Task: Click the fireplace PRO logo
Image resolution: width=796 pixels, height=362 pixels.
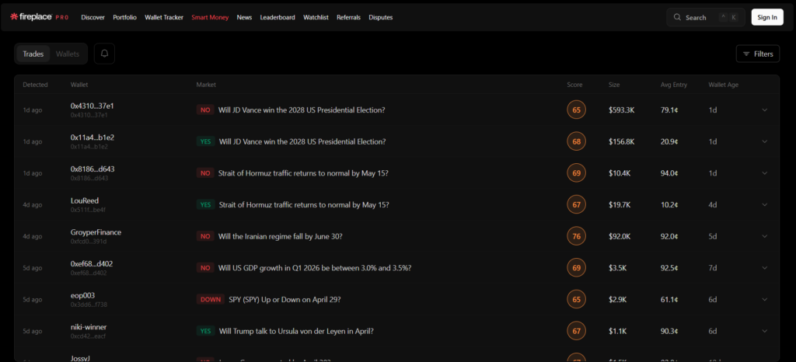Action: click(x=39, y=17)
